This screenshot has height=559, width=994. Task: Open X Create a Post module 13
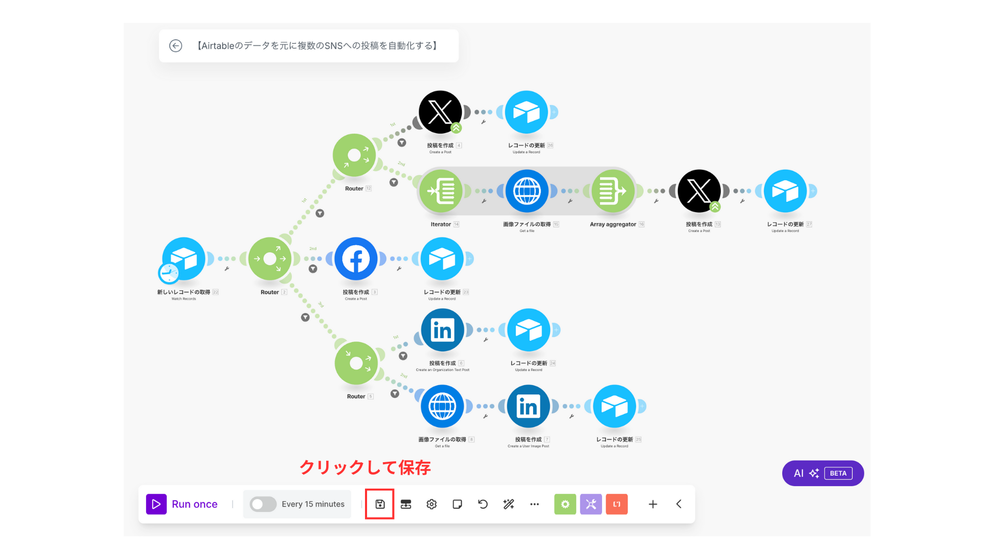point(699,191)
